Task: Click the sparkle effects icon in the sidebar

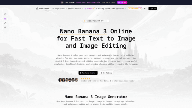Action: point(5,27)
